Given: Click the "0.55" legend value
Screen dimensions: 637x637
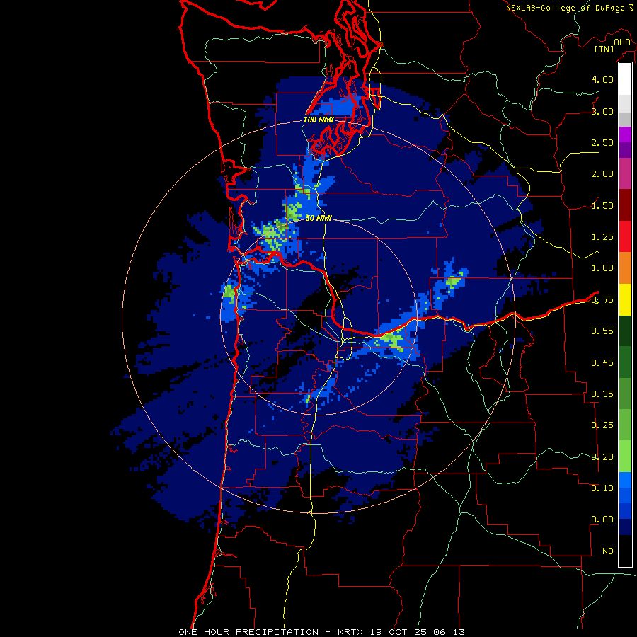Looking at the screenshot, I should coord(602,331).
